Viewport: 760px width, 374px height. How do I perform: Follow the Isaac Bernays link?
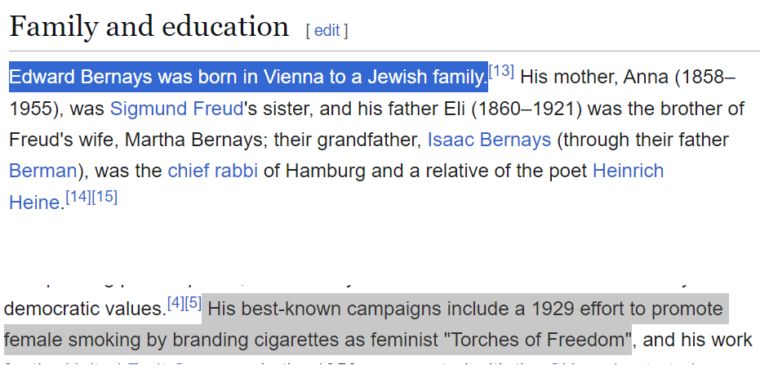pyautogui.click(x=489, y=140)
